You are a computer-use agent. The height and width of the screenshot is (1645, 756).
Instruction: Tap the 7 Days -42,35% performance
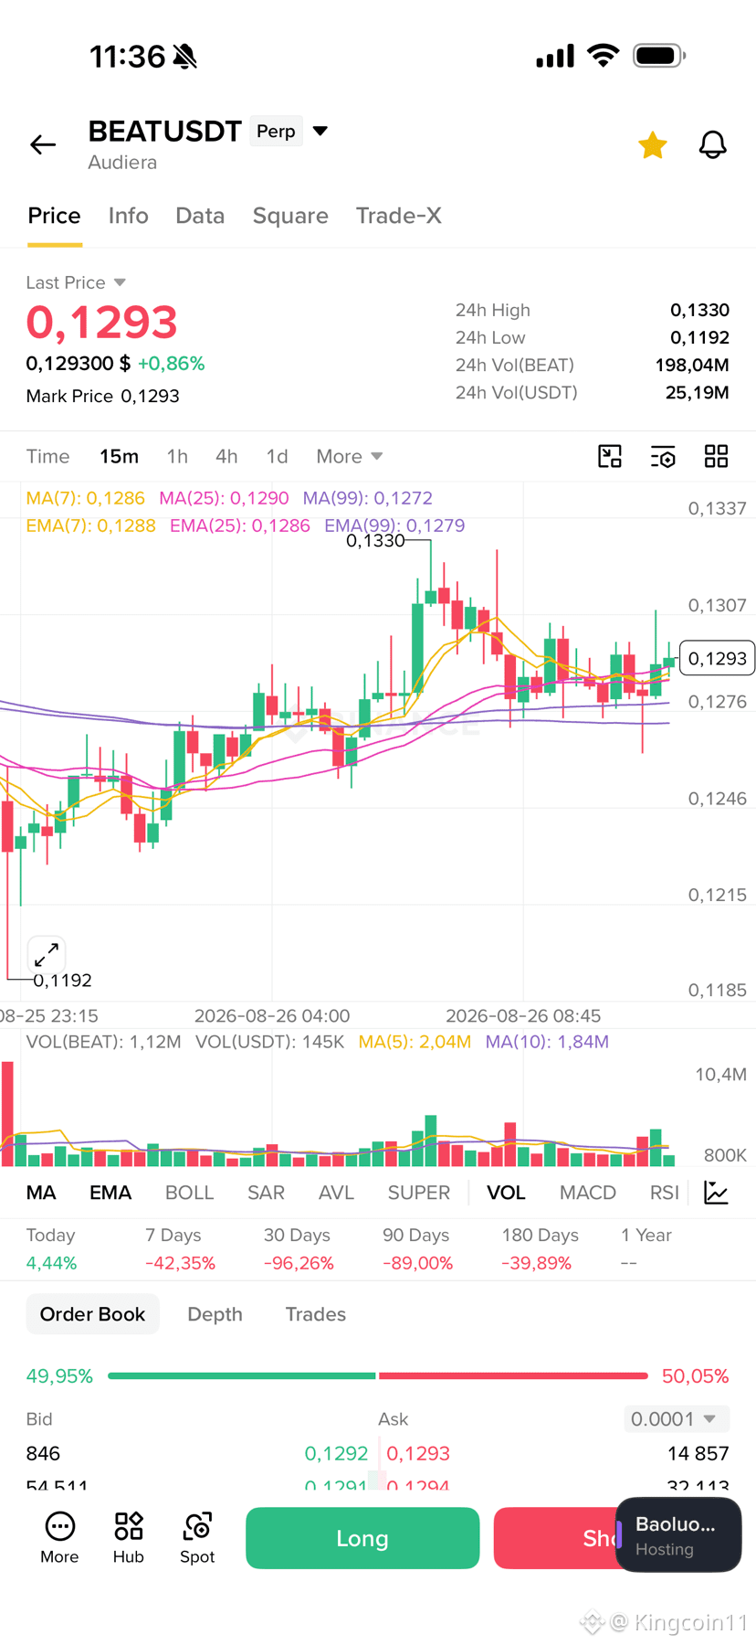180,1249
